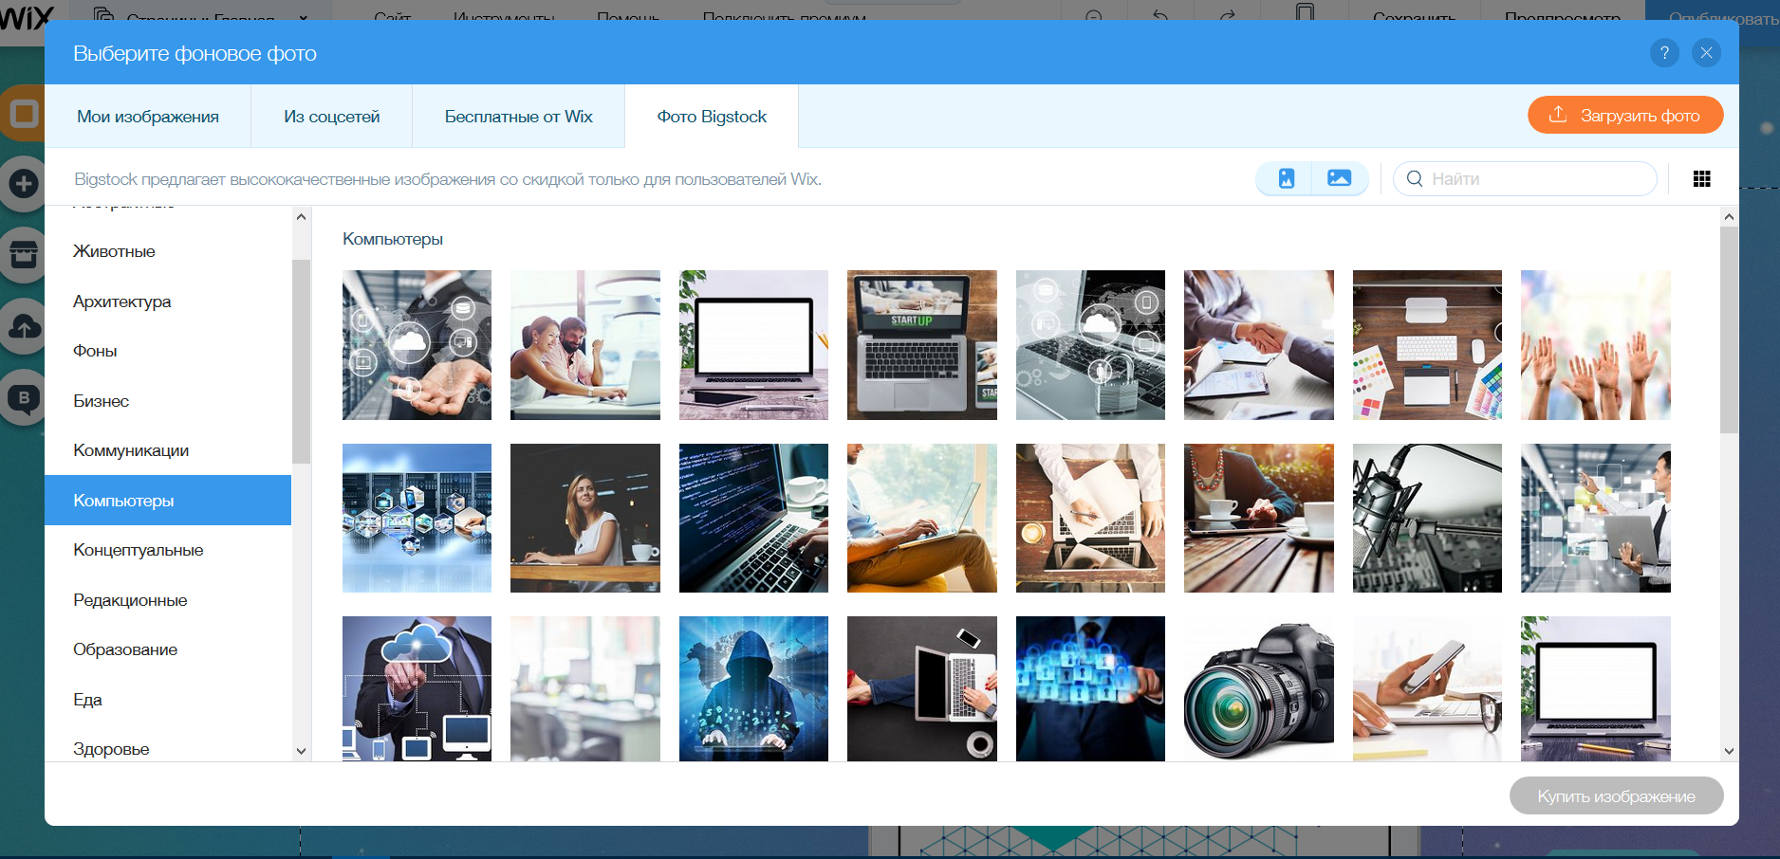Click the category list scrollbar thumb

[301, 361]
